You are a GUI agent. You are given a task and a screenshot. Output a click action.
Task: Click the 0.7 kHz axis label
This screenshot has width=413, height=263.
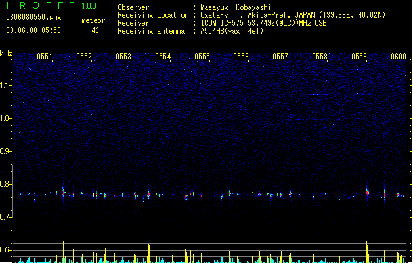pyautogui.click(x=5, y=217)
